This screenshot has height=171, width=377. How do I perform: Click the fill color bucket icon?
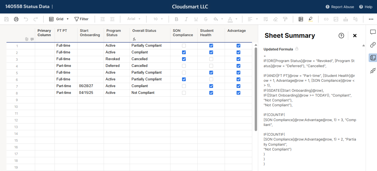click(x=216, y=19)
